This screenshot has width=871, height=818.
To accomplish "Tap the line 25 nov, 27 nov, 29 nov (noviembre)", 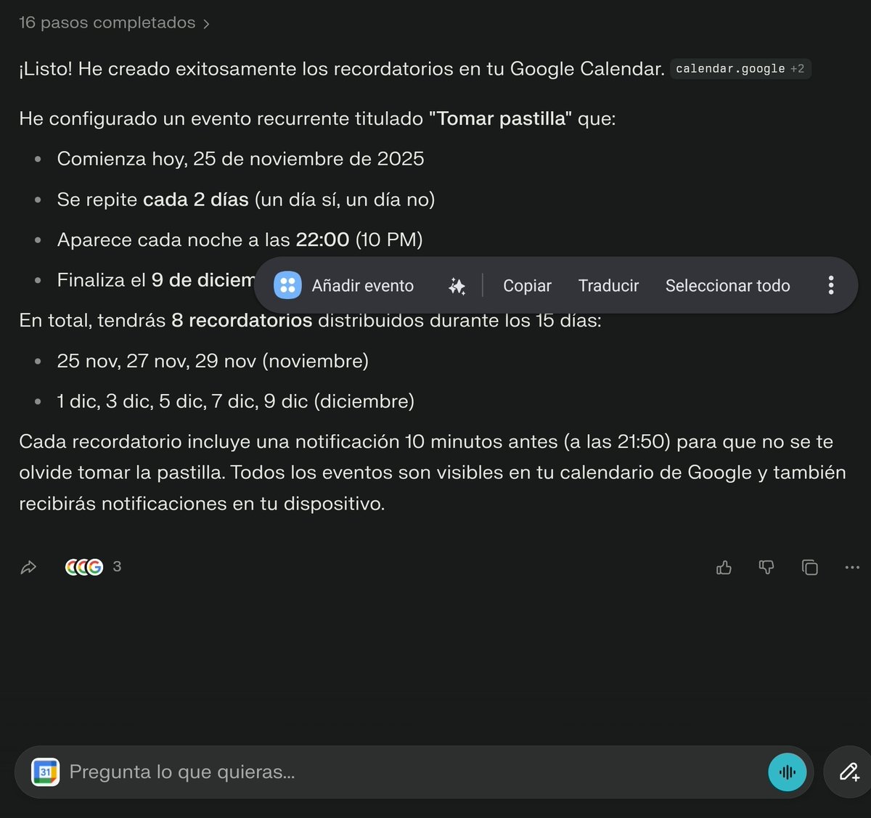I will point(213,361).
